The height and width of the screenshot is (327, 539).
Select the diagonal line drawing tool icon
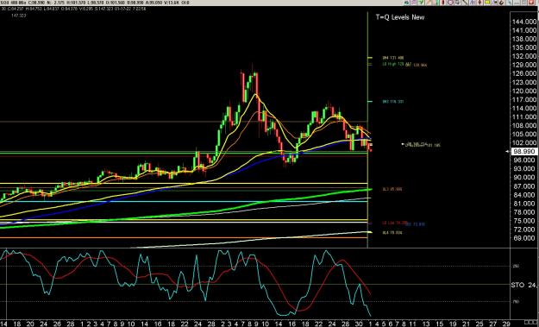(x=465, y=3)
